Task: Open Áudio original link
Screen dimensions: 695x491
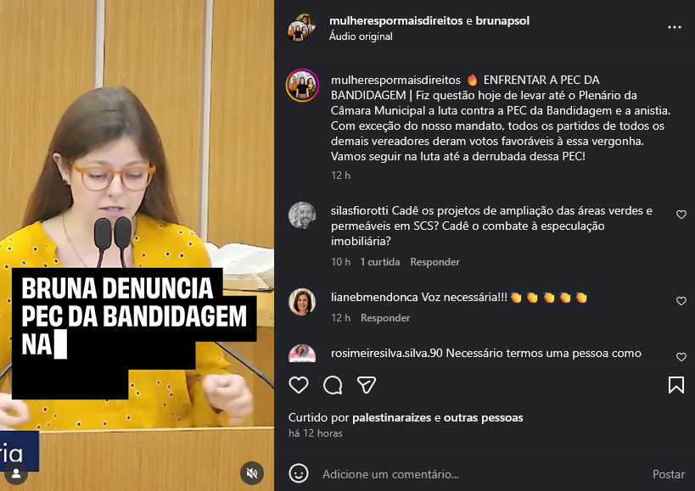Action: point(361,36)
